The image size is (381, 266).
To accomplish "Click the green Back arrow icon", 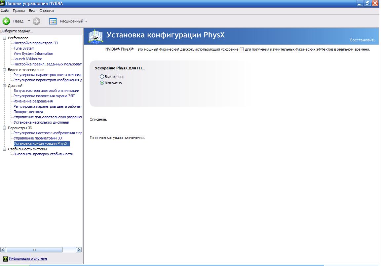I will [x=6, y=21].
